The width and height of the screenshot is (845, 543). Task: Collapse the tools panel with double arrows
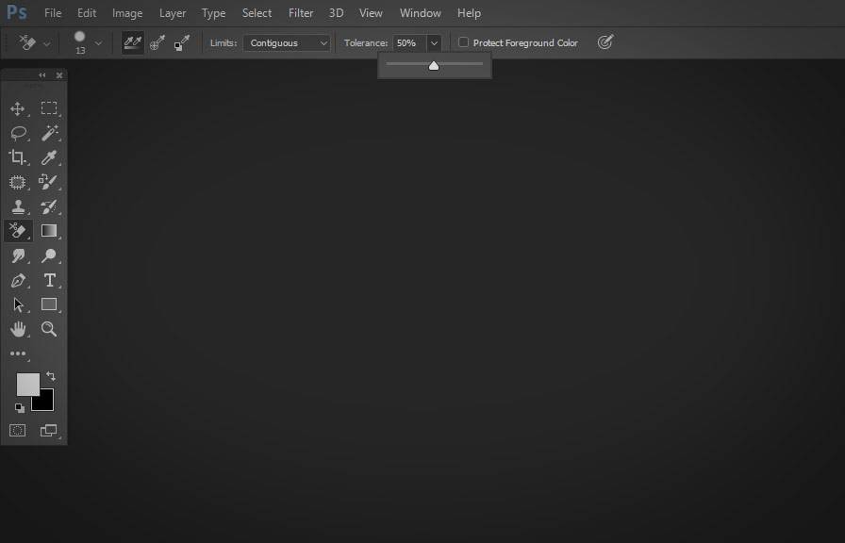tap(42, 74)
